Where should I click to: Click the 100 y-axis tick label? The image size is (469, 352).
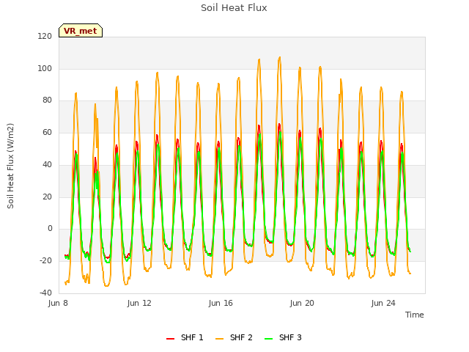click(45, 68)
